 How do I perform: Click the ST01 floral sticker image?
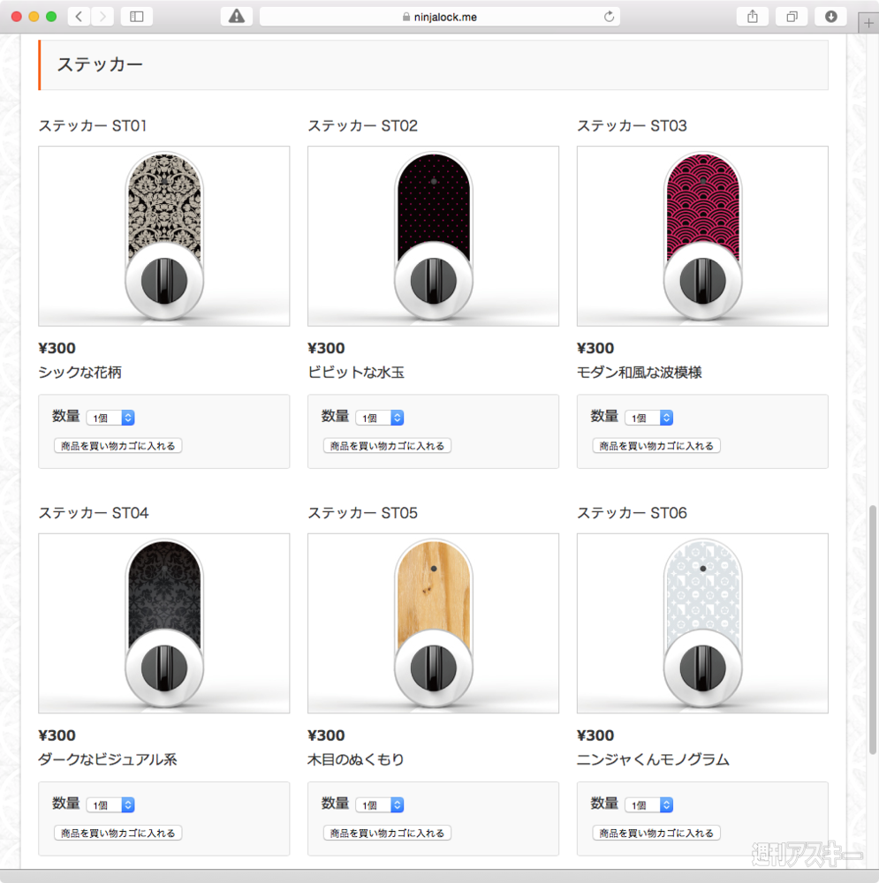[164, 236]
